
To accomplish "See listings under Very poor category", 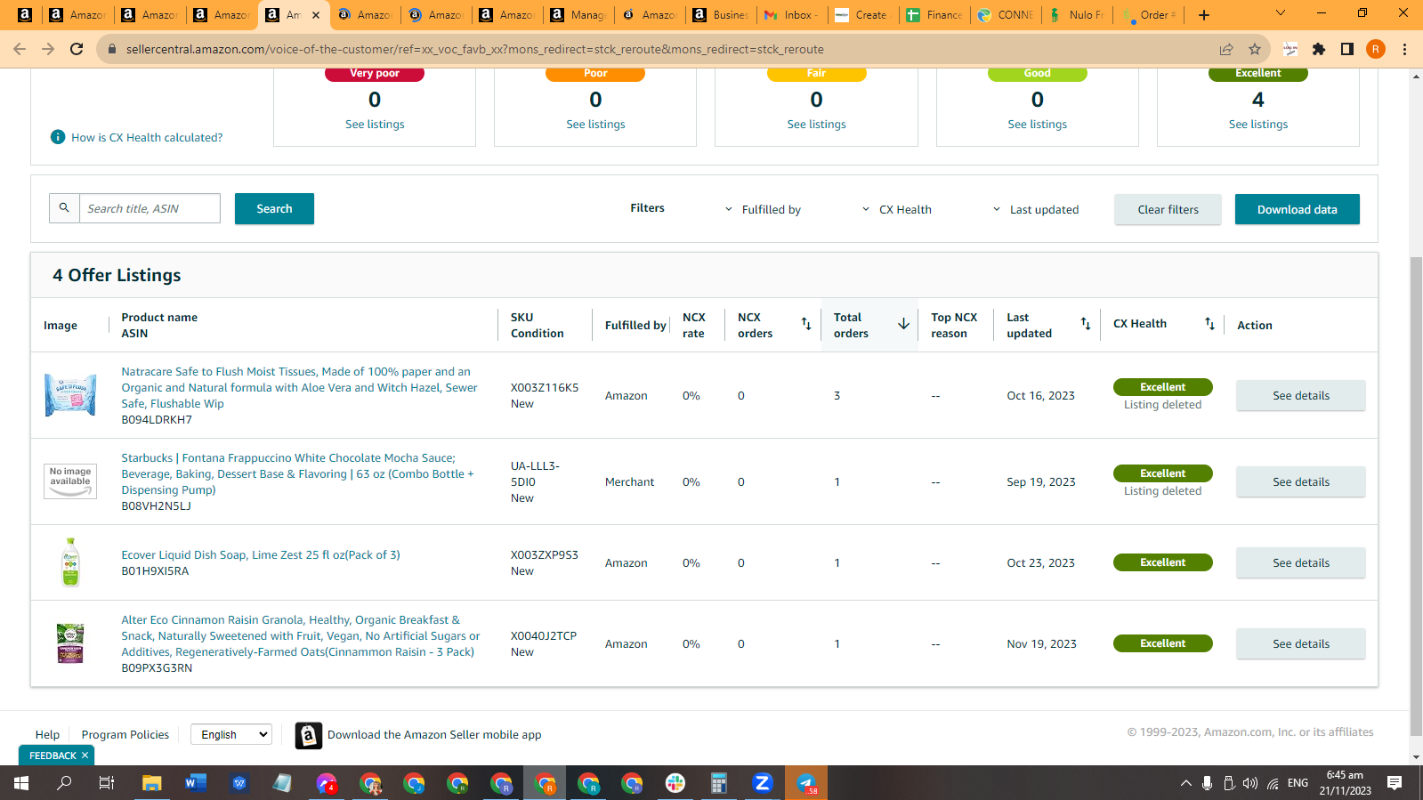I will pyautogui.click(x=375, y=125).
